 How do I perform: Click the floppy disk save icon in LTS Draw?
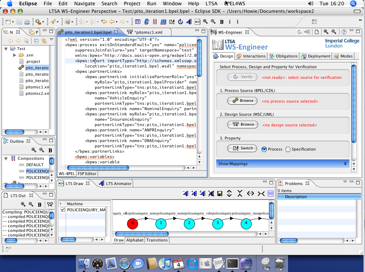pyautogui.click(x=219, y=194)
